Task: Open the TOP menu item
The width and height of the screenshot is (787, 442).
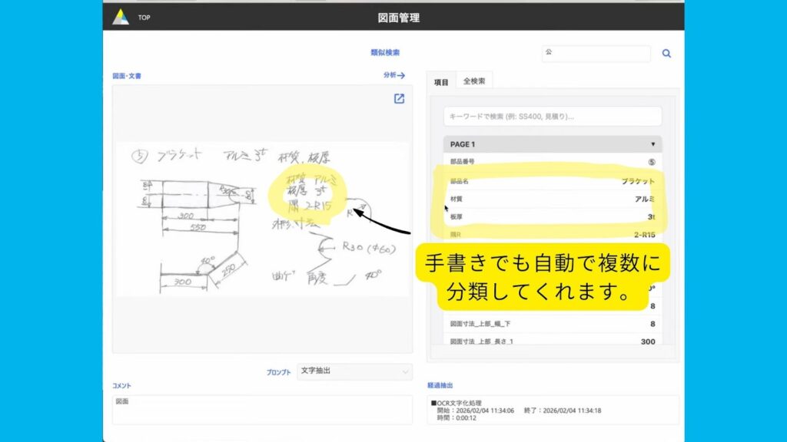Action: (x=144, y=18)
